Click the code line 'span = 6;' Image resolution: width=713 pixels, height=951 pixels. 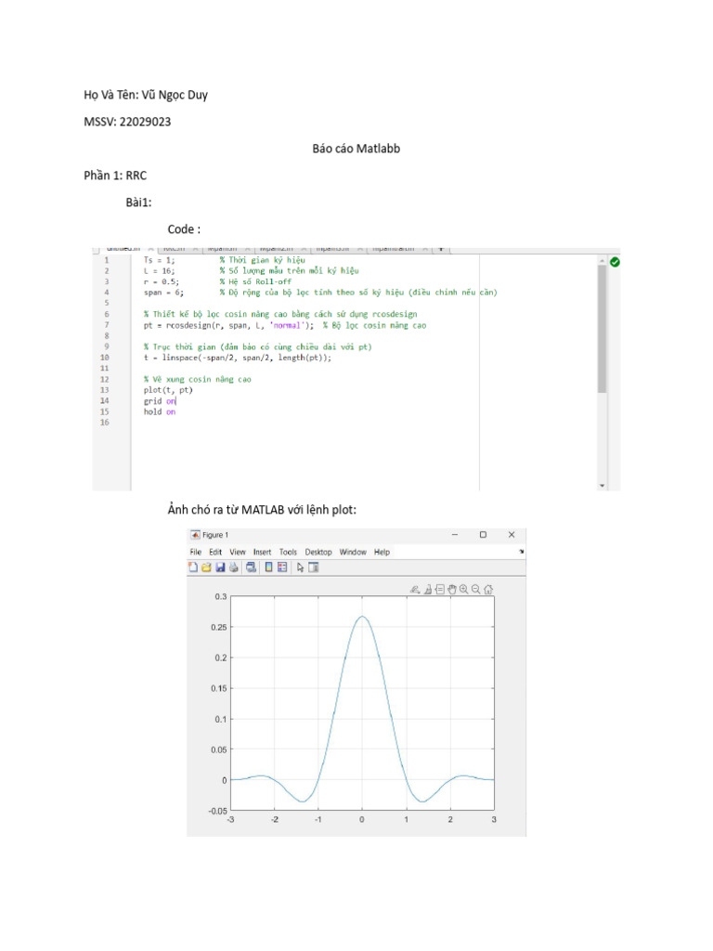point(163,293)
